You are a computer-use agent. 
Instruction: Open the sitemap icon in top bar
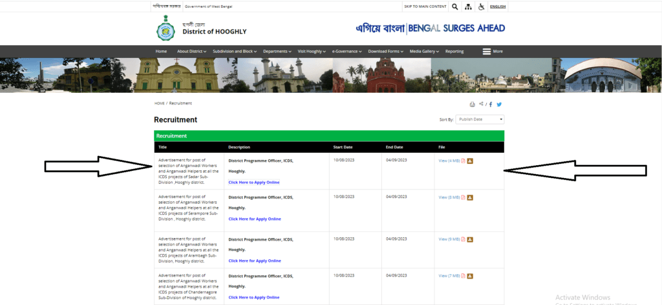coord(468,6)
